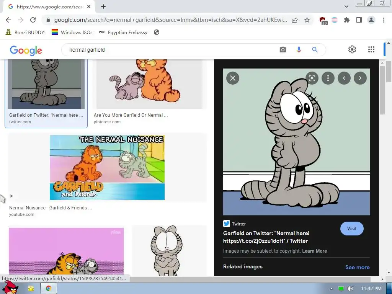Image resolution: width=392 pixels, height=294 pixels.
Task: Go back with the browser back arrow
Action: coord(8,20)
